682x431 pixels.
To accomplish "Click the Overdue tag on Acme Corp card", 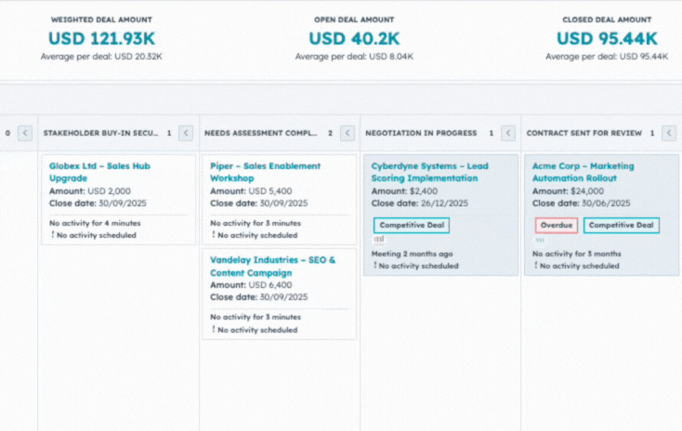I will coord(557,226).
